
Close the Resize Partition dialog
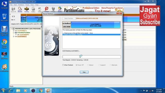[x=119, y=13]
